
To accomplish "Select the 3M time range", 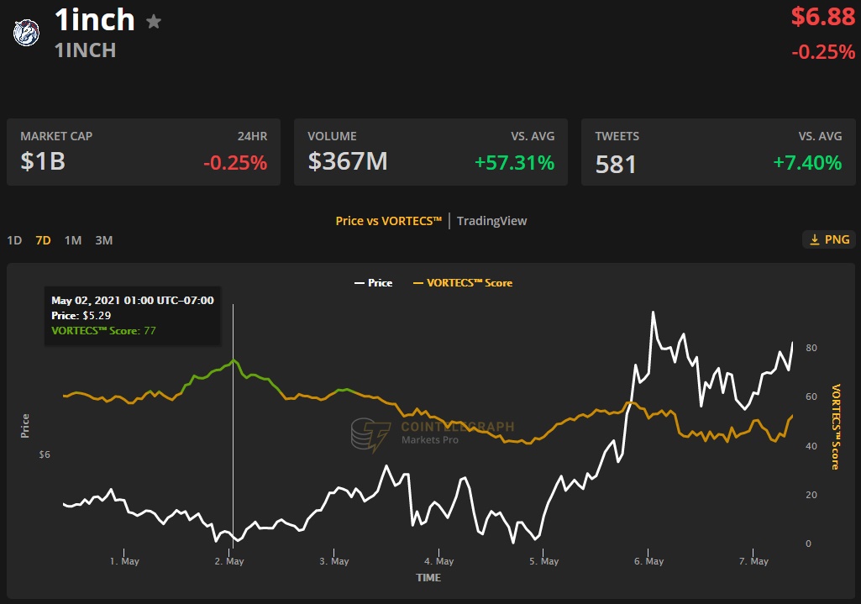I will [104, 240].
